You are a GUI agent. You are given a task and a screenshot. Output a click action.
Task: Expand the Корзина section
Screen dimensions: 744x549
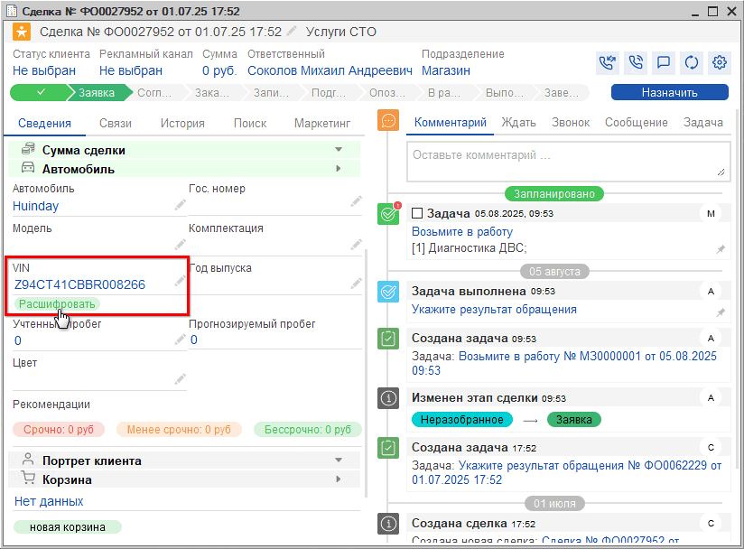click(339, 479)
